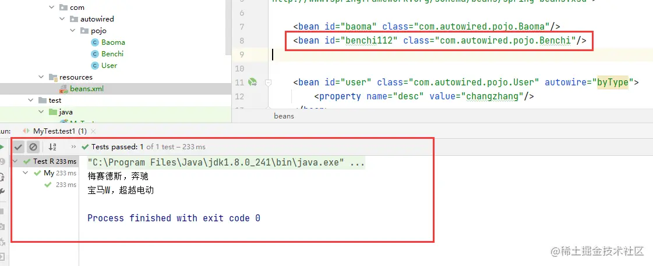Collapse the autowired package node

tap(62, 19)
